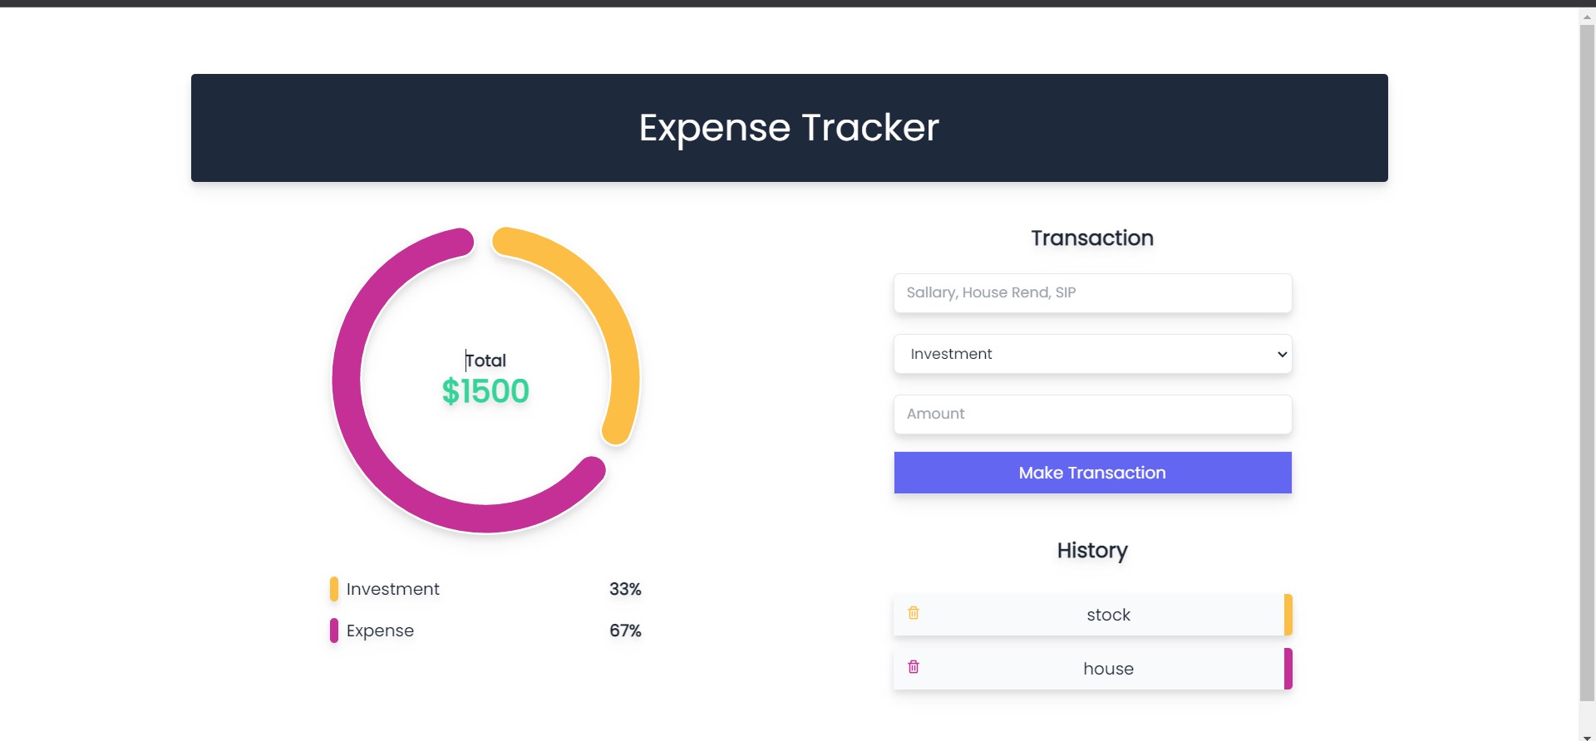Click the scrollbar down arrow
The width and height of the screenshot is (1596, 741).
(1587, 734)
